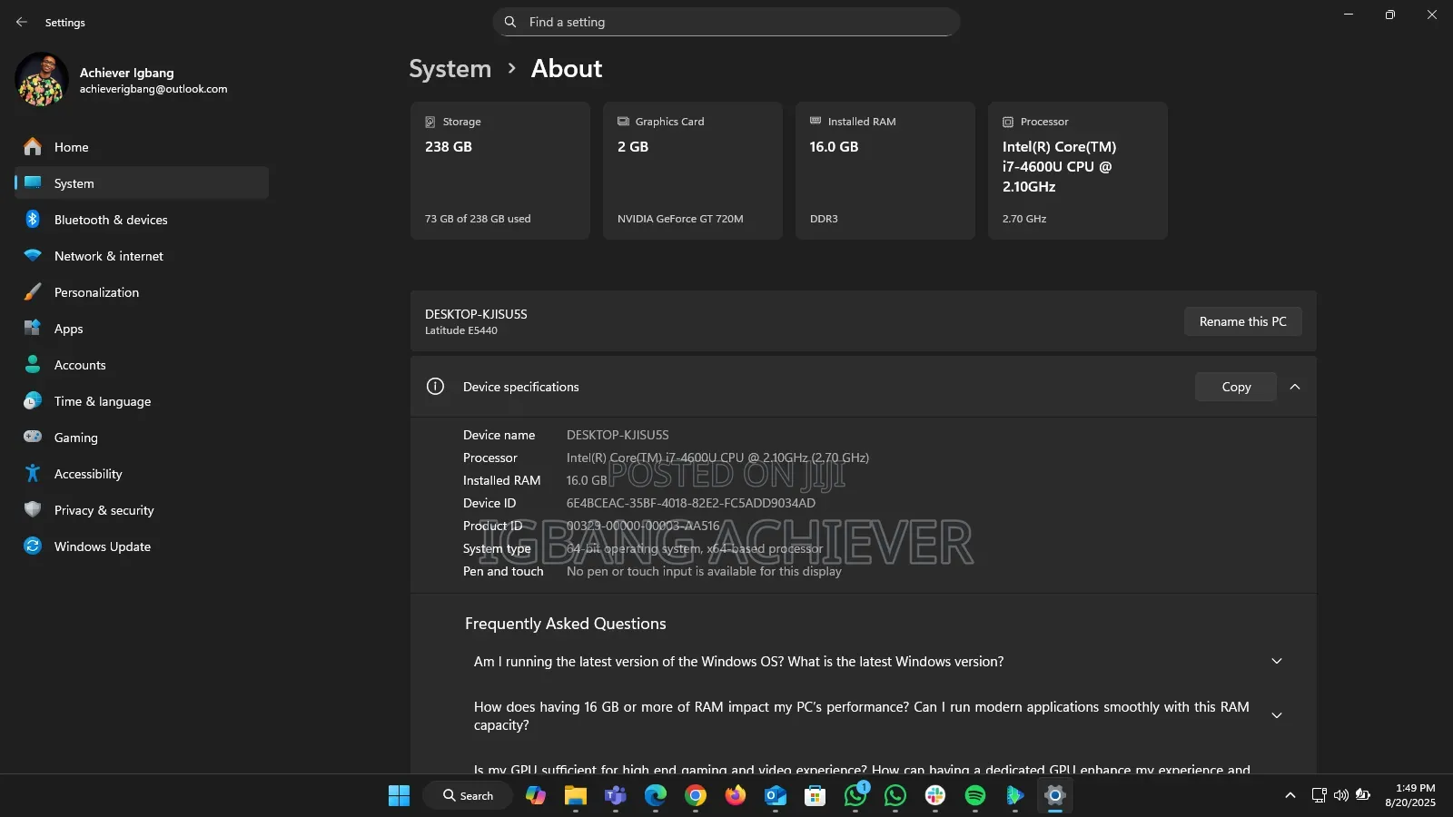
Task: Click the Bluetooth icon in sidebar
Action: coord(33,219)
